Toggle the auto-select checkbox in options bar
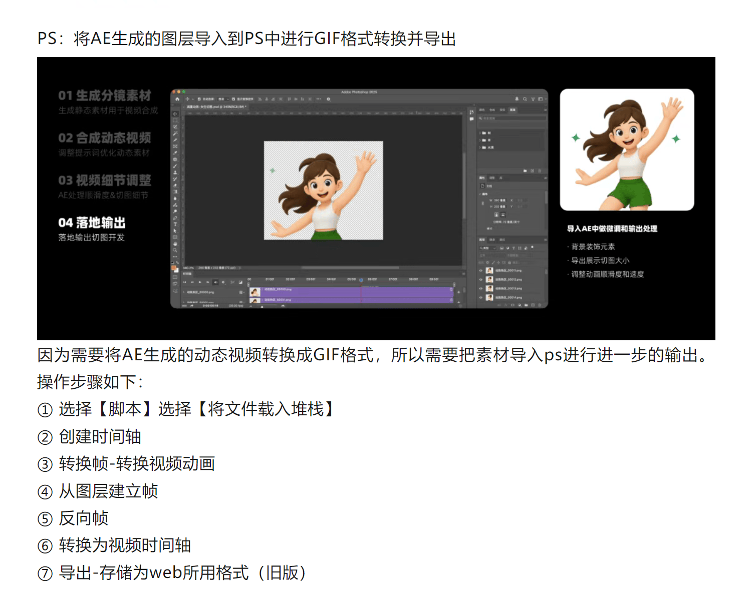 [199, 99]
